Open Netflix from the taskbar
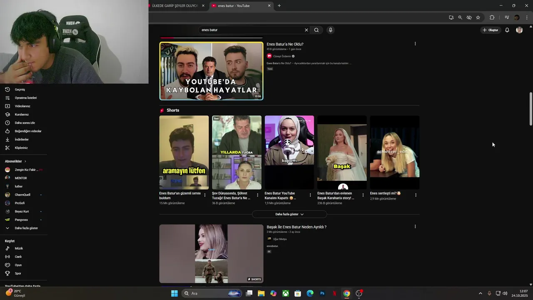Image resolution: width=533 pixels, height=300 pixels. coord(334,293)
